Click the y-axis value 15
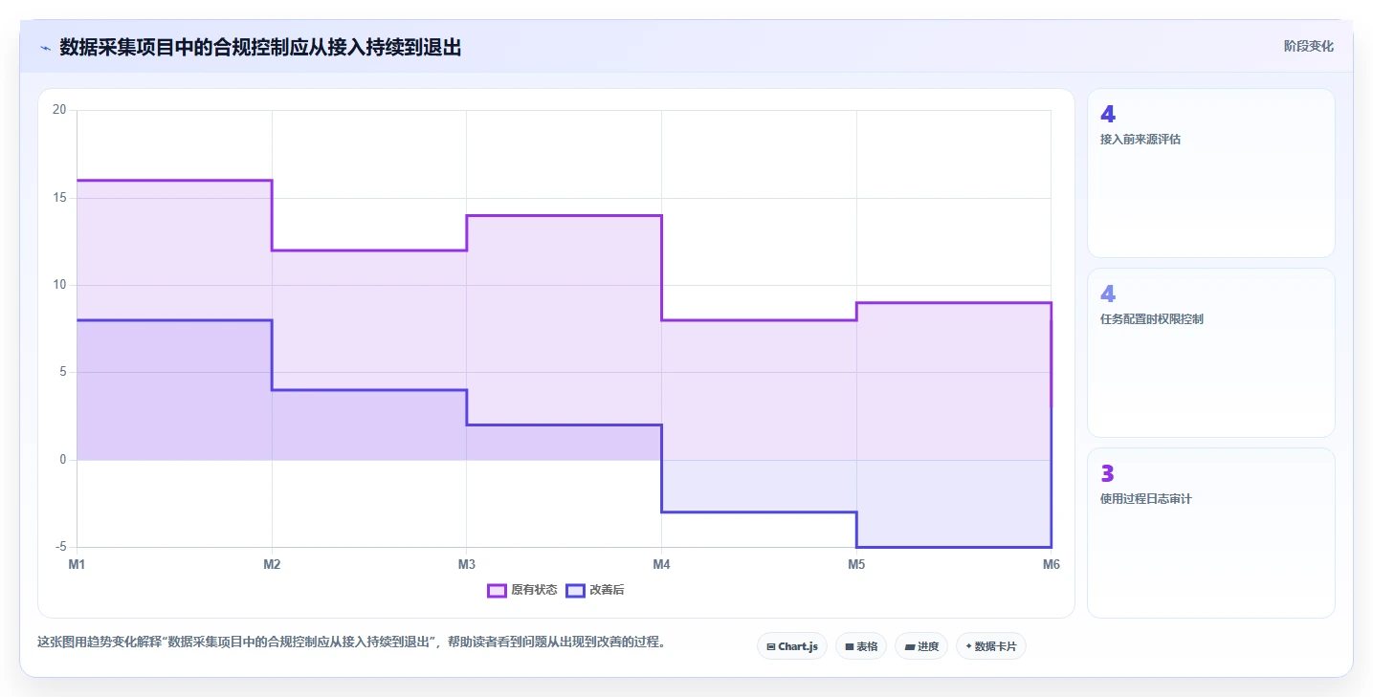Image resolution: width=1373 pixels, height=697 pixels. pos(59,198)
